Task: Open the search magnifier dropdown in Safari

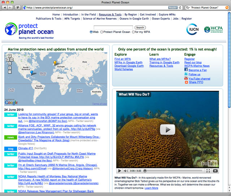Action: point(188,8)
